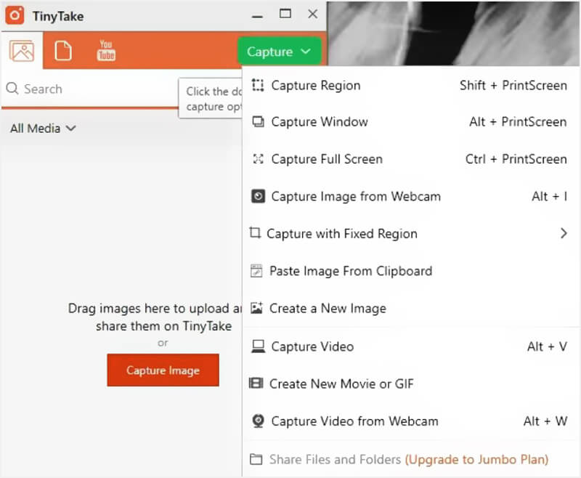Maximize the TinyTake window
The image size is (581, 478).
(x=285, y=14)
